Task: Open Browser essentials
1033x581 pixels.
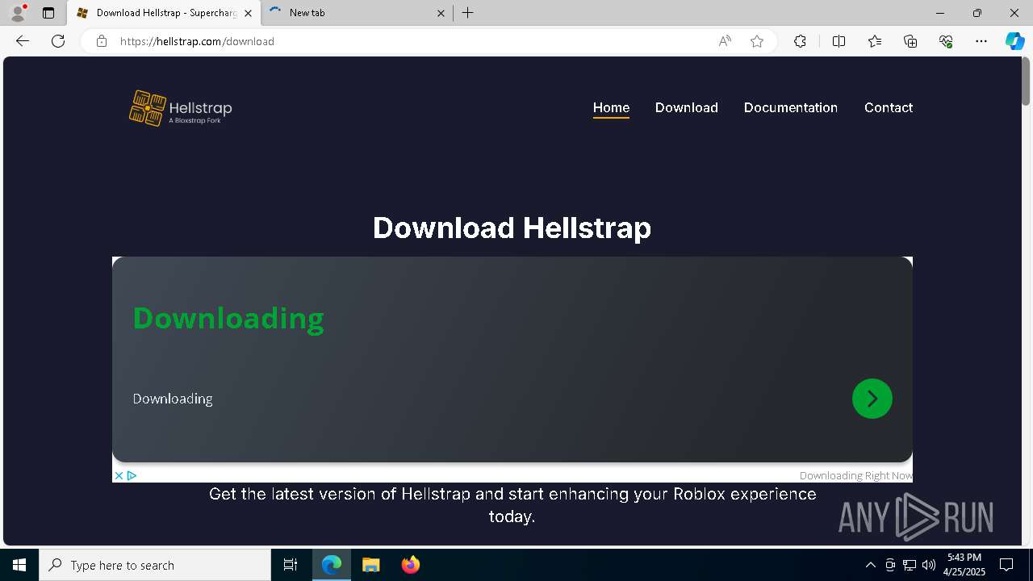Action: click(x=946, y=41)
